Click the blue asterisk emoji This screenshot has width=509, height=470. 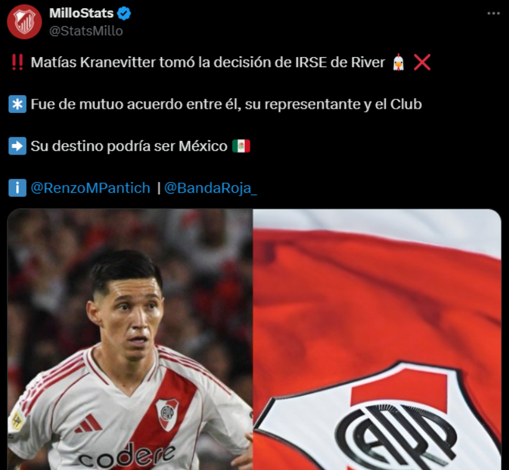17,104
